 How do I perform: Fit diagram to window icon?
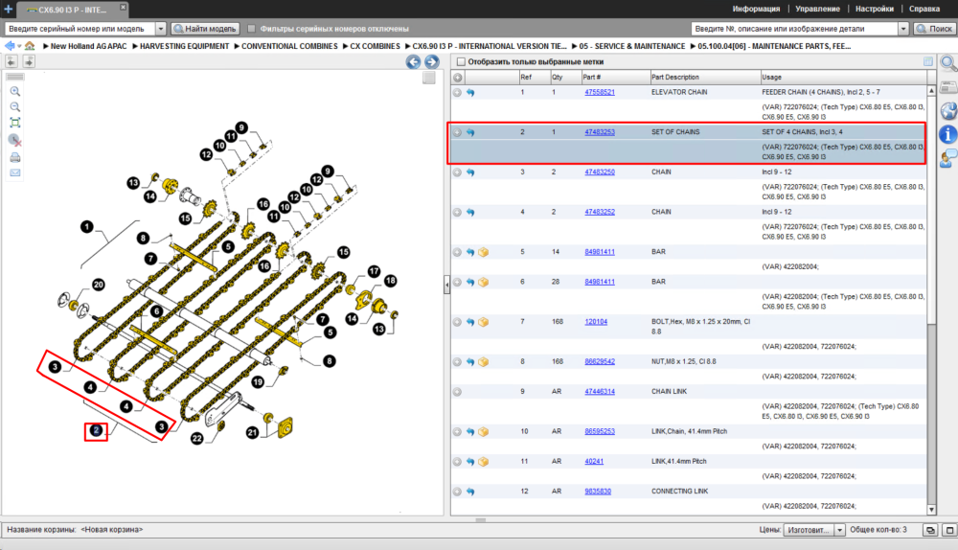[14, 123]
